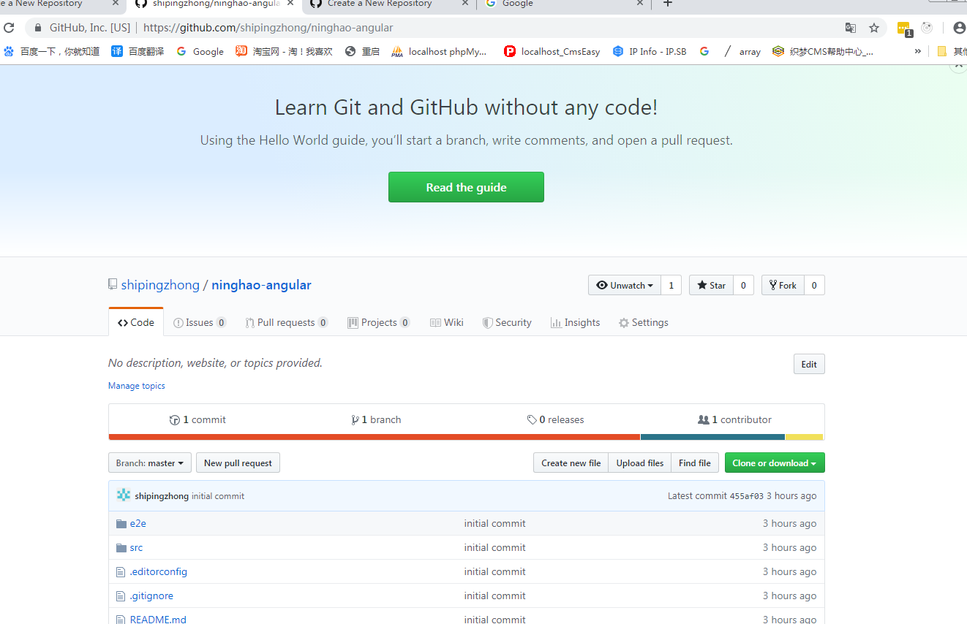The height and width of the screenshot is (624, 967).
Task: Open the Code tab
Action: [x=136, y=322]
